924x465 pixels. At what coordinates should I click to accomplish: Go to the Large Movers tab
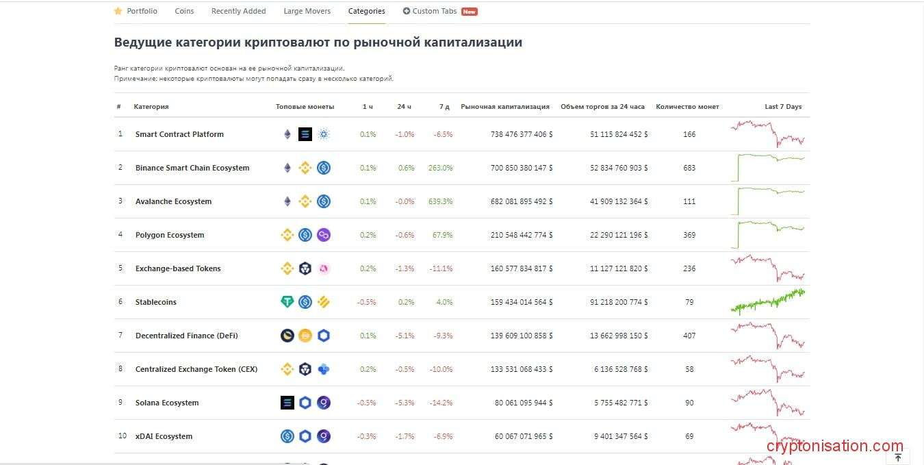[307, 11]
